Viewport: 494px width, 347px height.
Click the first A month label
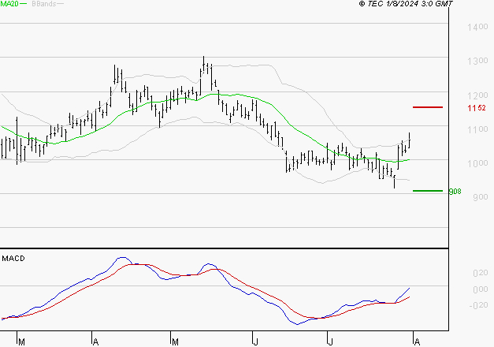96,342
